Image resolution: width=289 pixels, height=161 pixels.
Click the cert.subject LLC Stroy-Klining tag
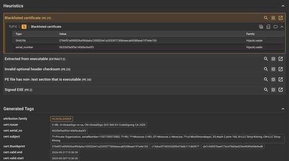click(x=167, y=139)
